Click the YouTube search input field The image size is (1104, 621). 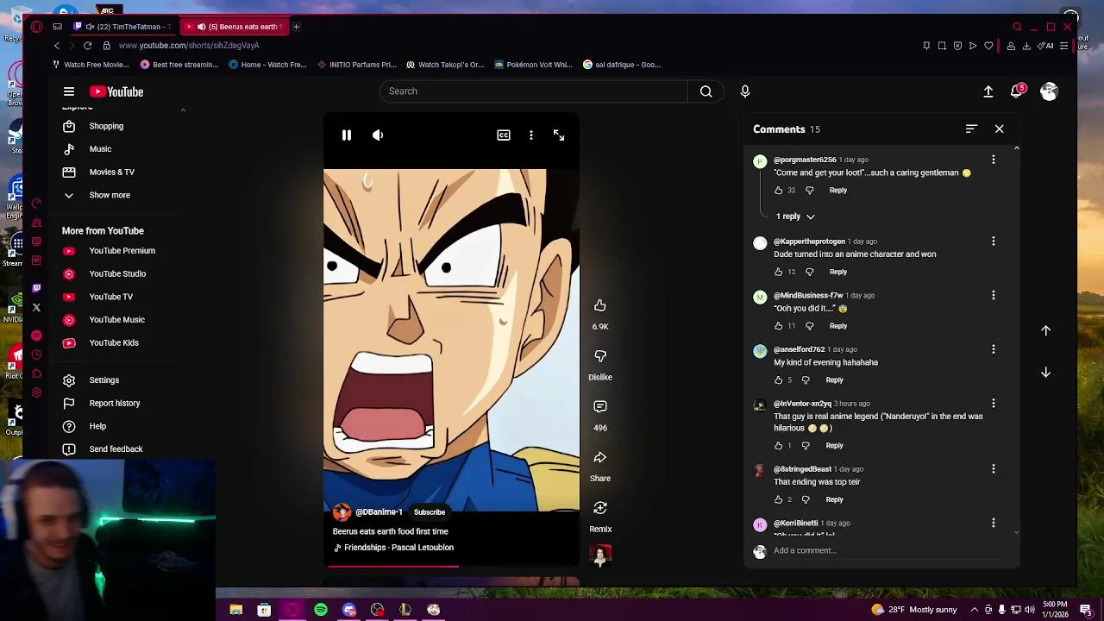[533, 91]
